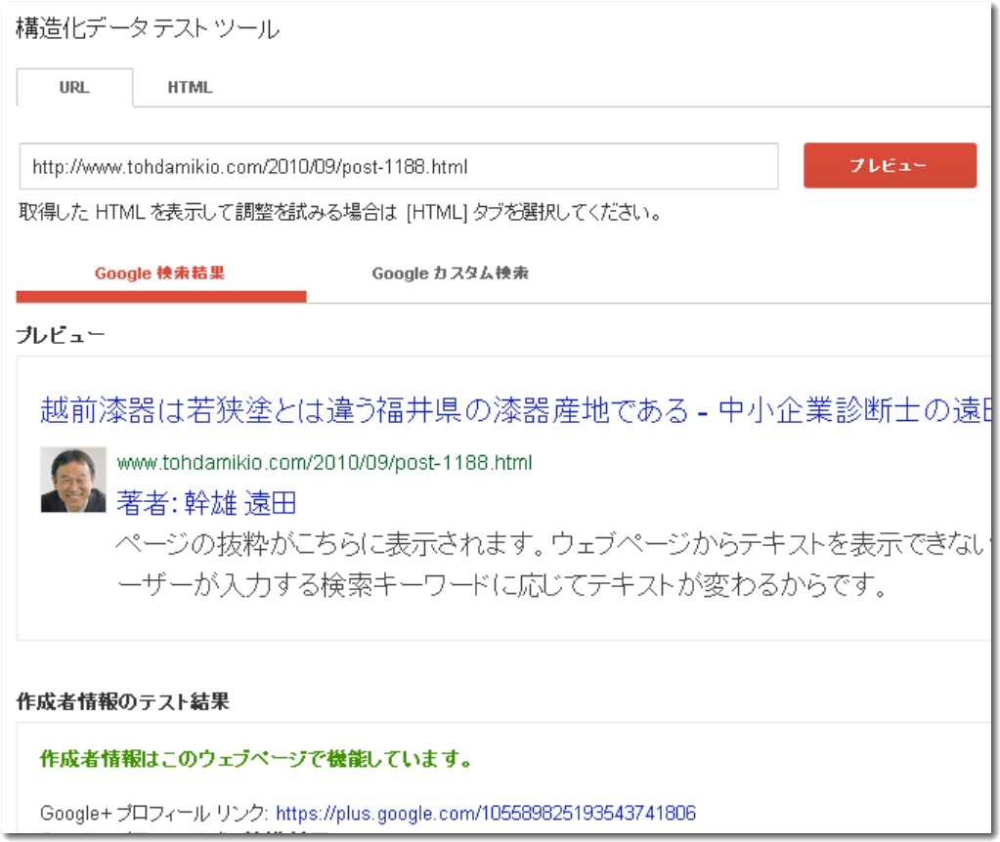Click the Google+ プロフィール リンク label
The width and height of the screenshot is (1000, 842).
point(154,813)
